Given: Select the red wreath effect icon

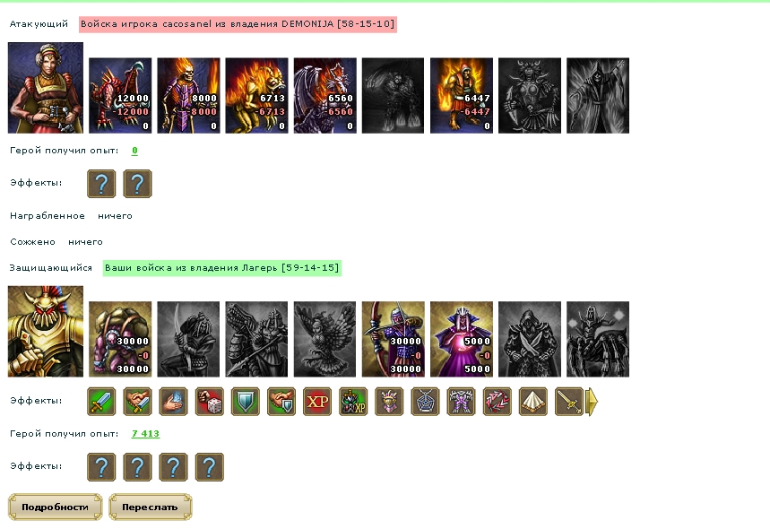Looking at the screenshot, I should [x=497, y=402].
